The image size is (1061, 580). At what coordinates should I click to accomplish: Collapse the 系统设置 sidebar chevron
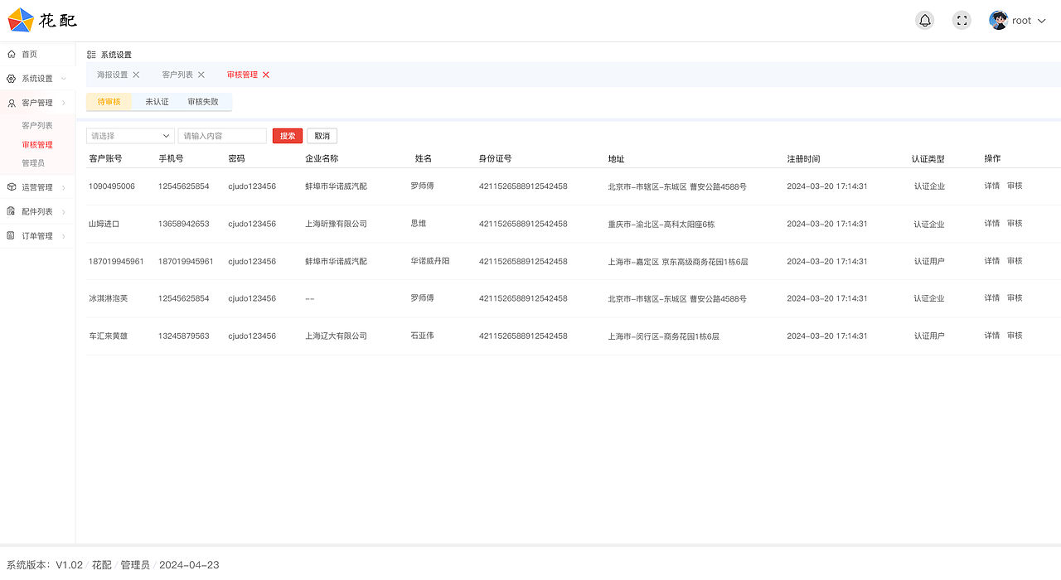[x=64, y=79]
